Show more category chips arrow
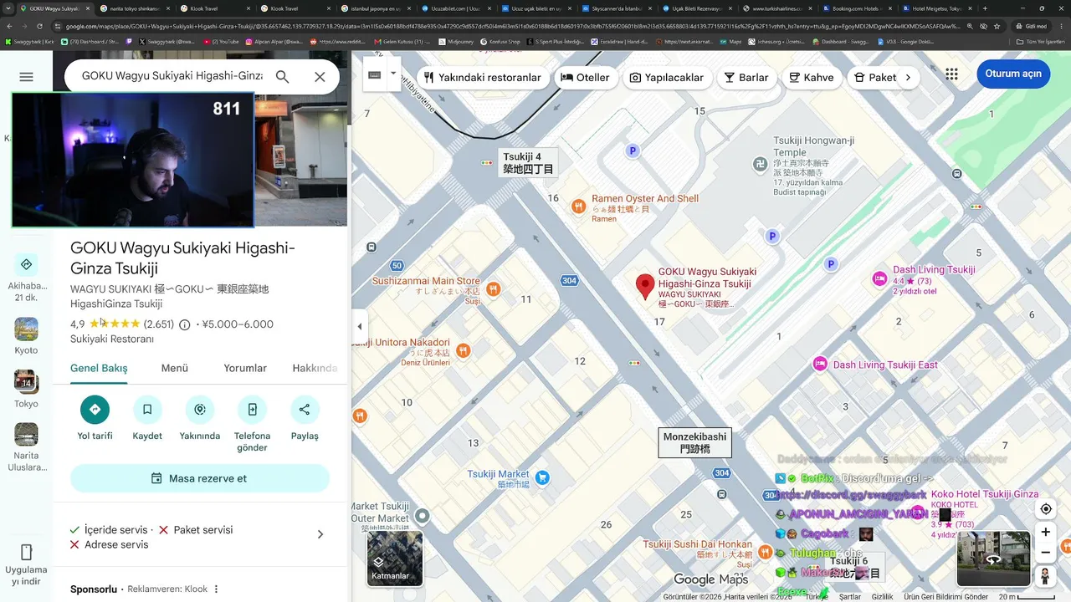The image size is (1071, 602). pos(908,77)
